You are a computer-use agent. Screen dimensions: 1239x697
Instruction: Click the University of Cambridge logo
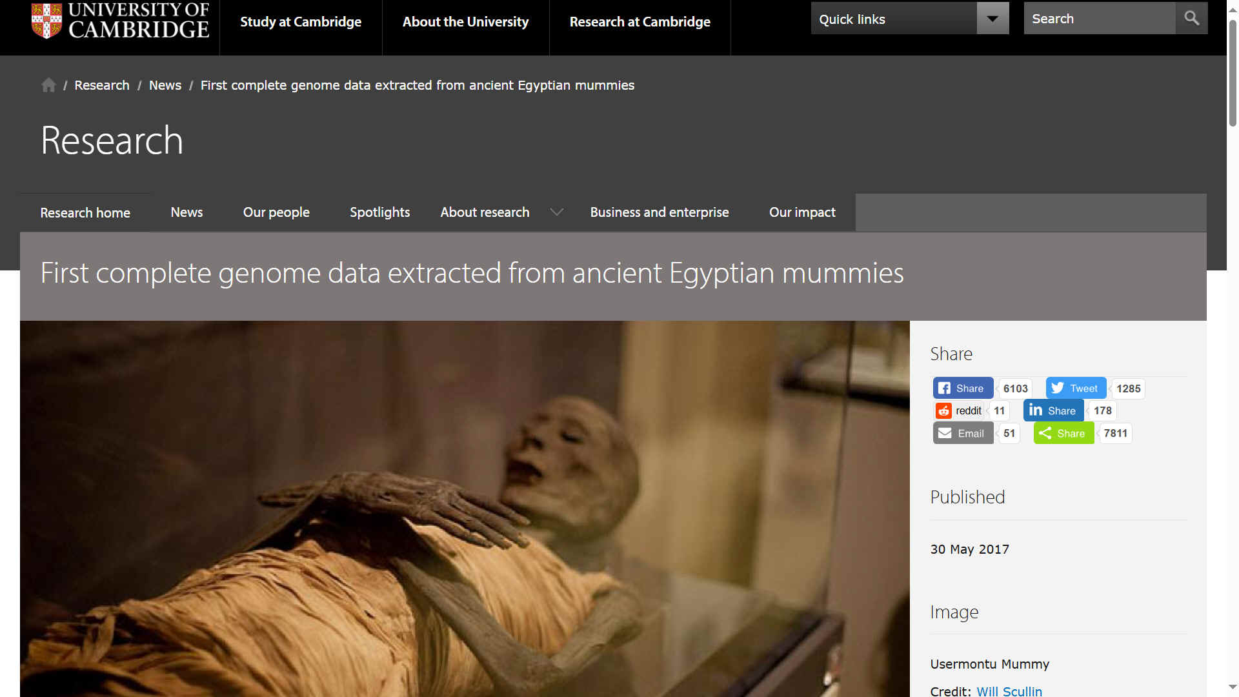tap(120, 21)
